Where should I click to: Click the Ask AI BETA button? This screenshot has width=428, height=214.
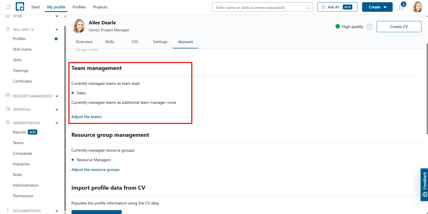(x=337, y=7)
